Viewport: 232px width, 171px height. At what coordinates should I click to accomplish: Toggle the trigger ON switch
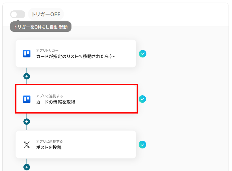(x=17, y=14)
